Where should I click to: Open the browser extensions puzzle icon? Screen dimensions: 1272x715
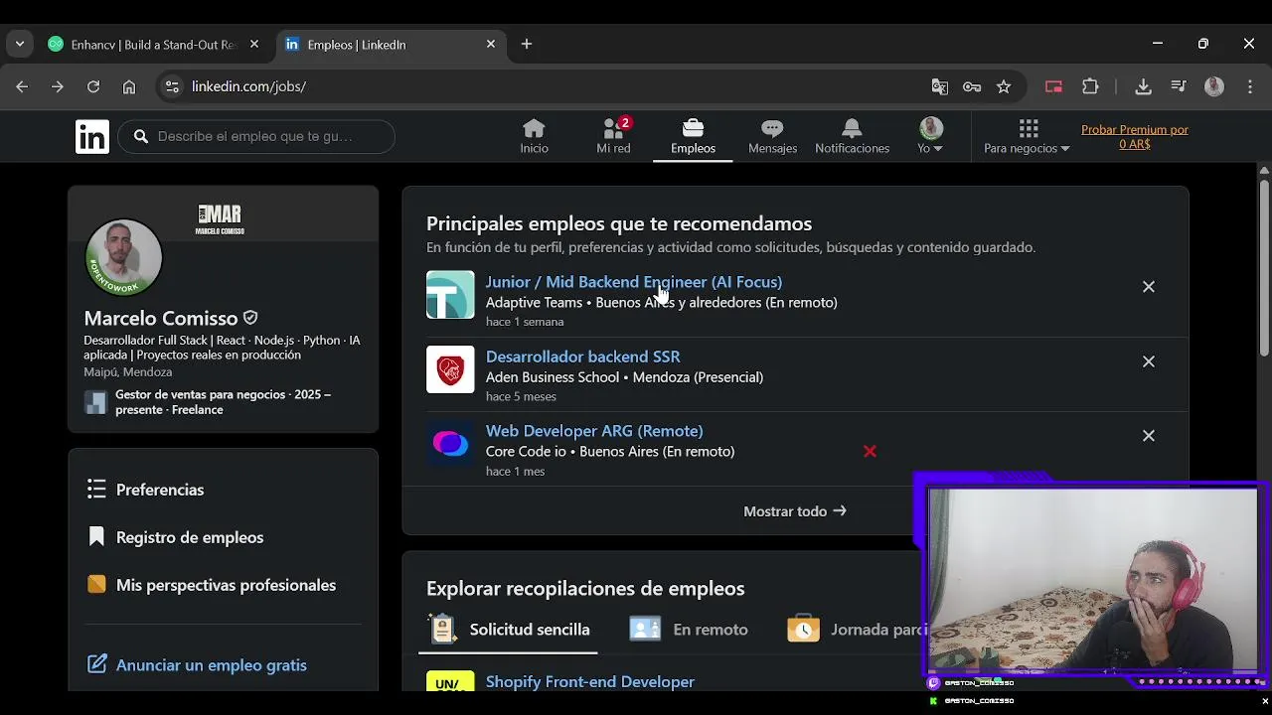pos(1090,86)
